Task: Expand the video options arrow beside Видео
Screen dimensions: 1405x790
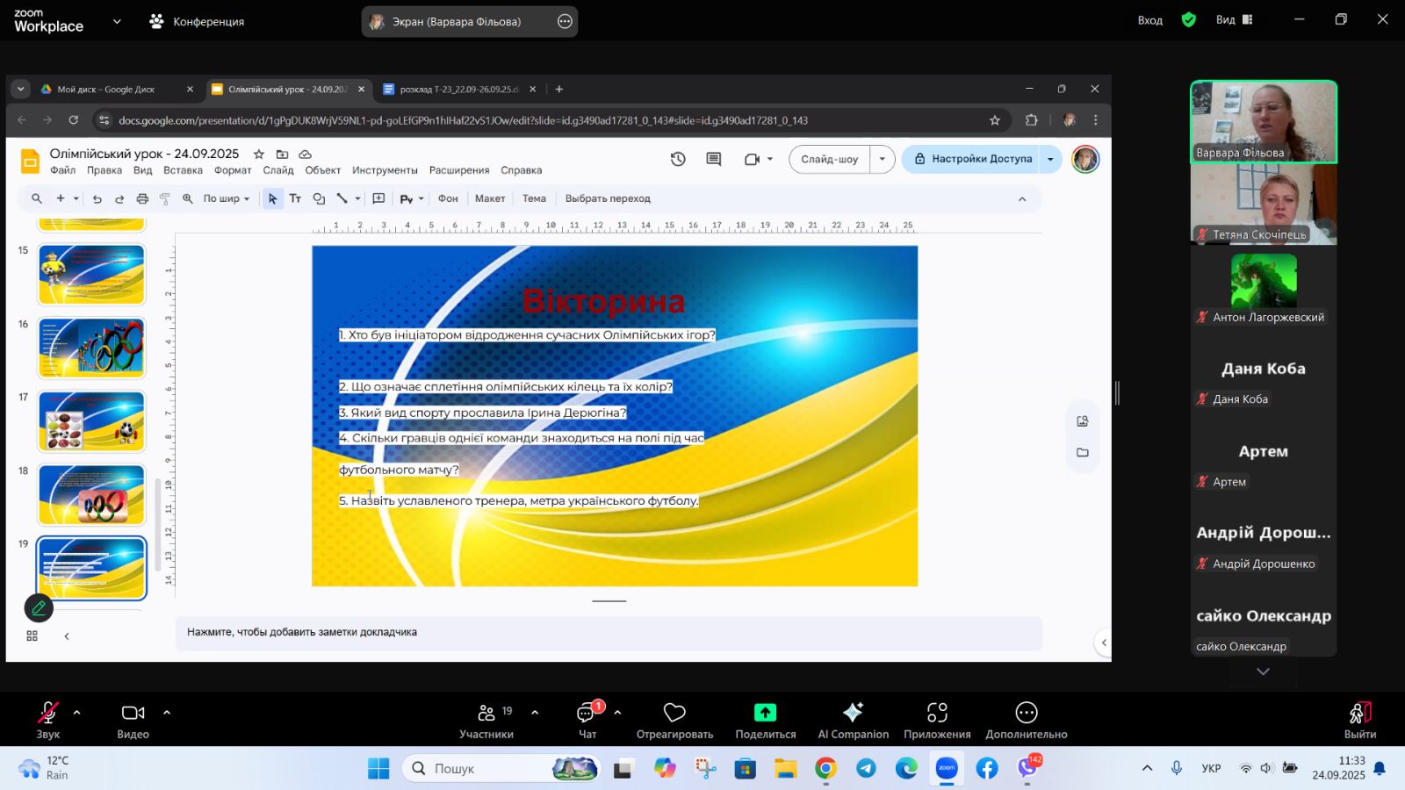Action: tap(167, 713)
